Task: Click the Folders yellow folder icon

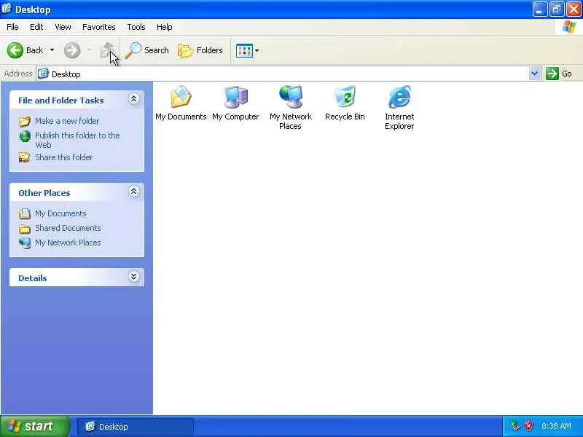Action: click(185, 50)
